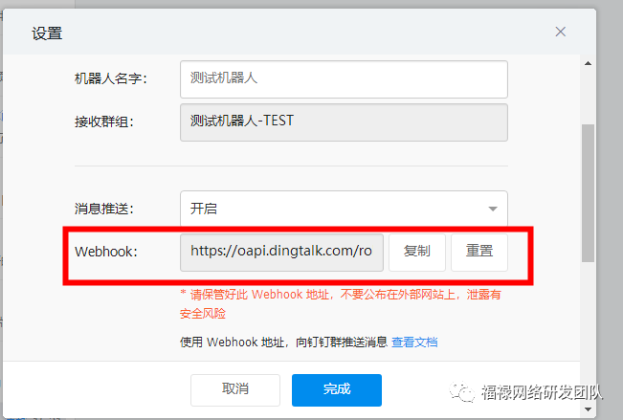
Task: Click the text 使用 Webhook 地址，向钉钉群推送消息
Action: point(283,343)
